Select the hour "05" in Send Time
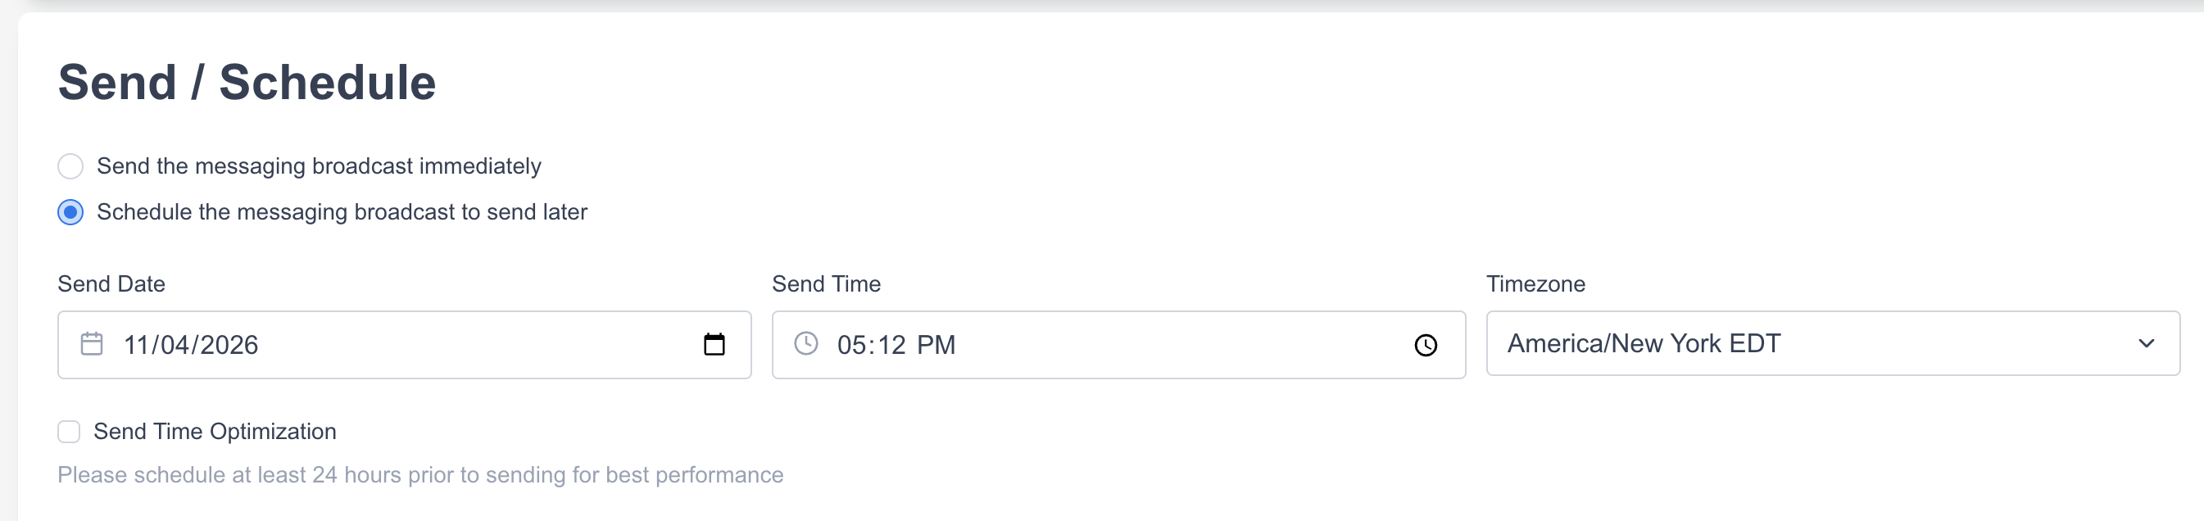Image resolution: width=2204 pixels, height=521 pixels. (851, 345)
